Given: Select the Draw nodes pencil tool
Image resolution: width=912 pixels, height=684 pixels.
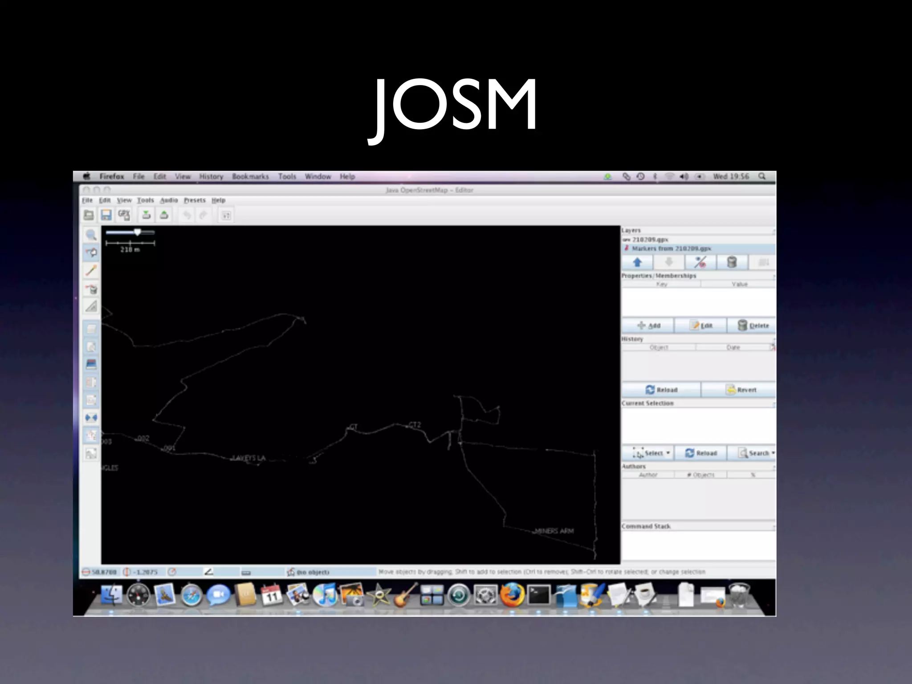Looking at the screenshot, I should click(91, 270).
